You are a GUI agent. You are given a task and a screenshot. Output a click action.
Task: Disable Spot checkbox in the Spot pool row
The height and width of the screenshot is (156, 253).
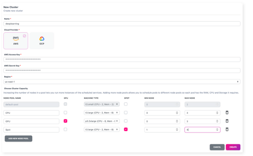pyautogui.click(x=126, y=129)
